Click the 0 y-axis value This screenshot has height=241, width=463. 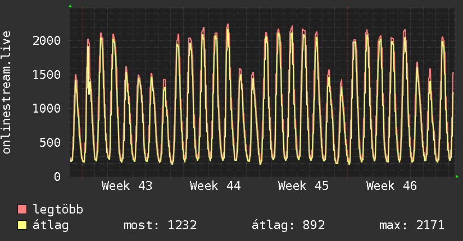(57, 177)
